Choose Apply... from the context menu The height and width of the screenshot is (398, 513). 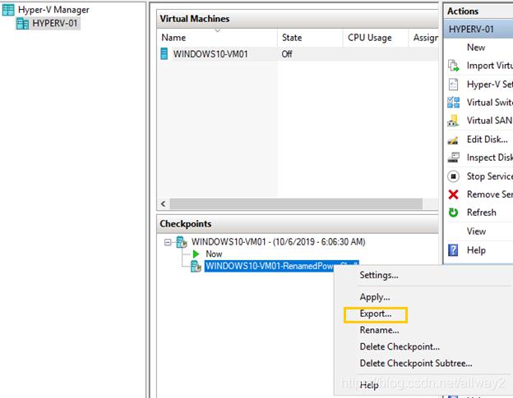point(375,297)
